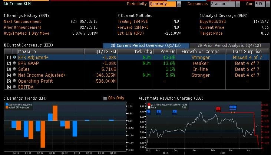Click the Est. LTG (EPS) value -201.05%

click(172, 33)
